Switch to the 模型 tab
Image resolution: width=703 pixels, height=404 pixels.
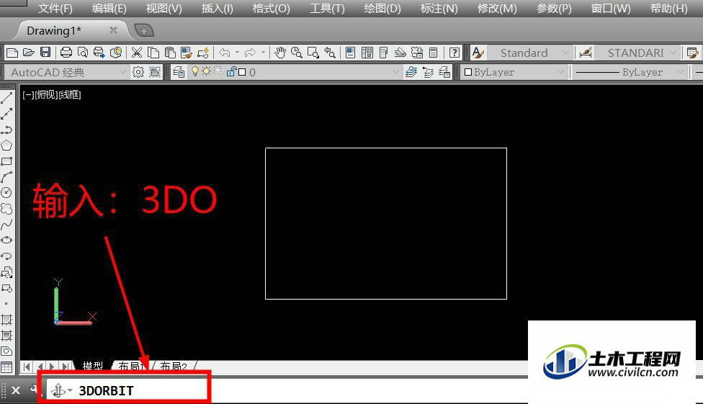pyautogui.click(x=93, y=367)
